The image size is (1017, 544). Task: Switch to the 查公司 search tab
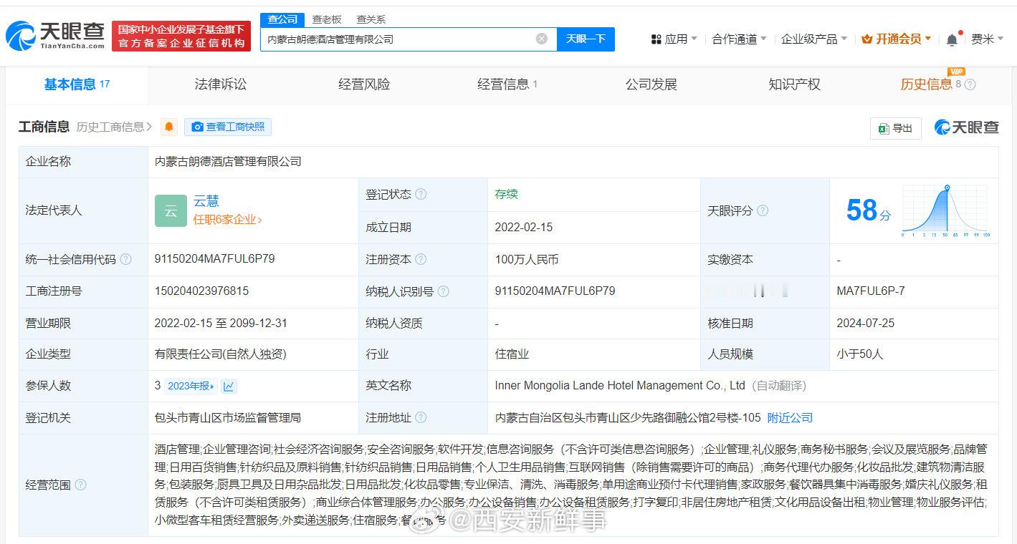(x=283, y=19)
